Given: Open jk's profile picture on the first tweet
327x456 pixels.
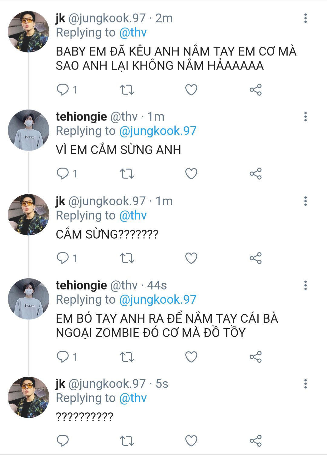Looking at the screenshot, I should 28,32.
